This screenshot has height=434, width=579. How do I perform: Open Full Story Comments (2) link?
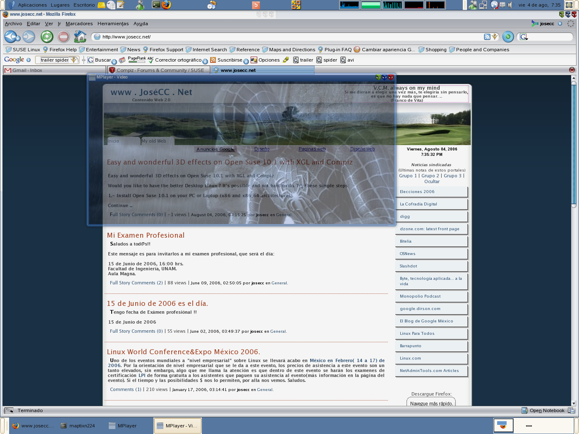tap(136, 283)
